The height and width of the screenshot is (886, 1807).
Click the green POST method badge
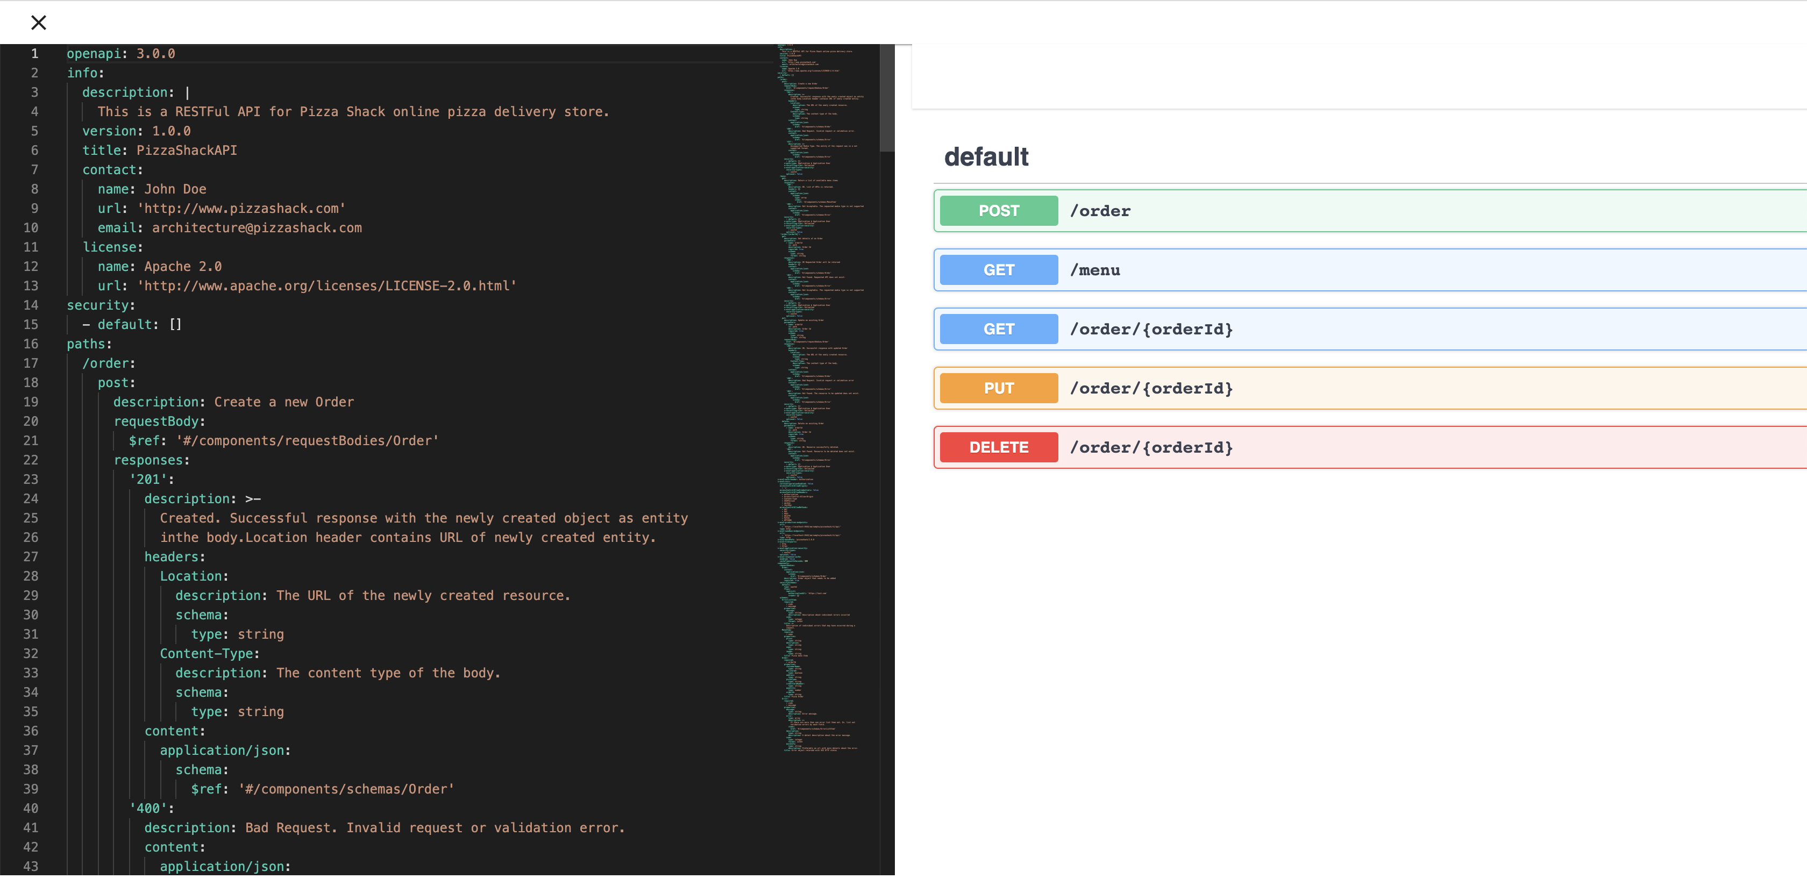(998, 210)
